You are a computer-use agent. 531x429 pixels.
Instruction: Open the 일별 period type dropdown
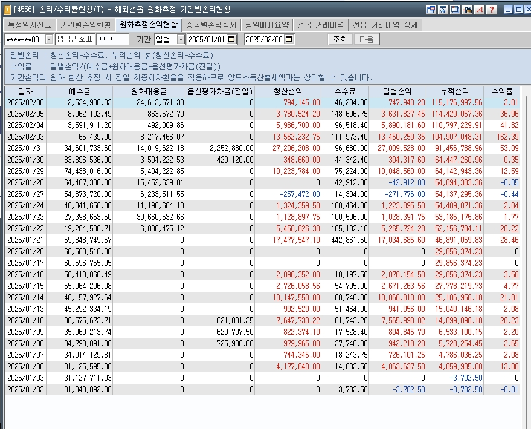181,40
